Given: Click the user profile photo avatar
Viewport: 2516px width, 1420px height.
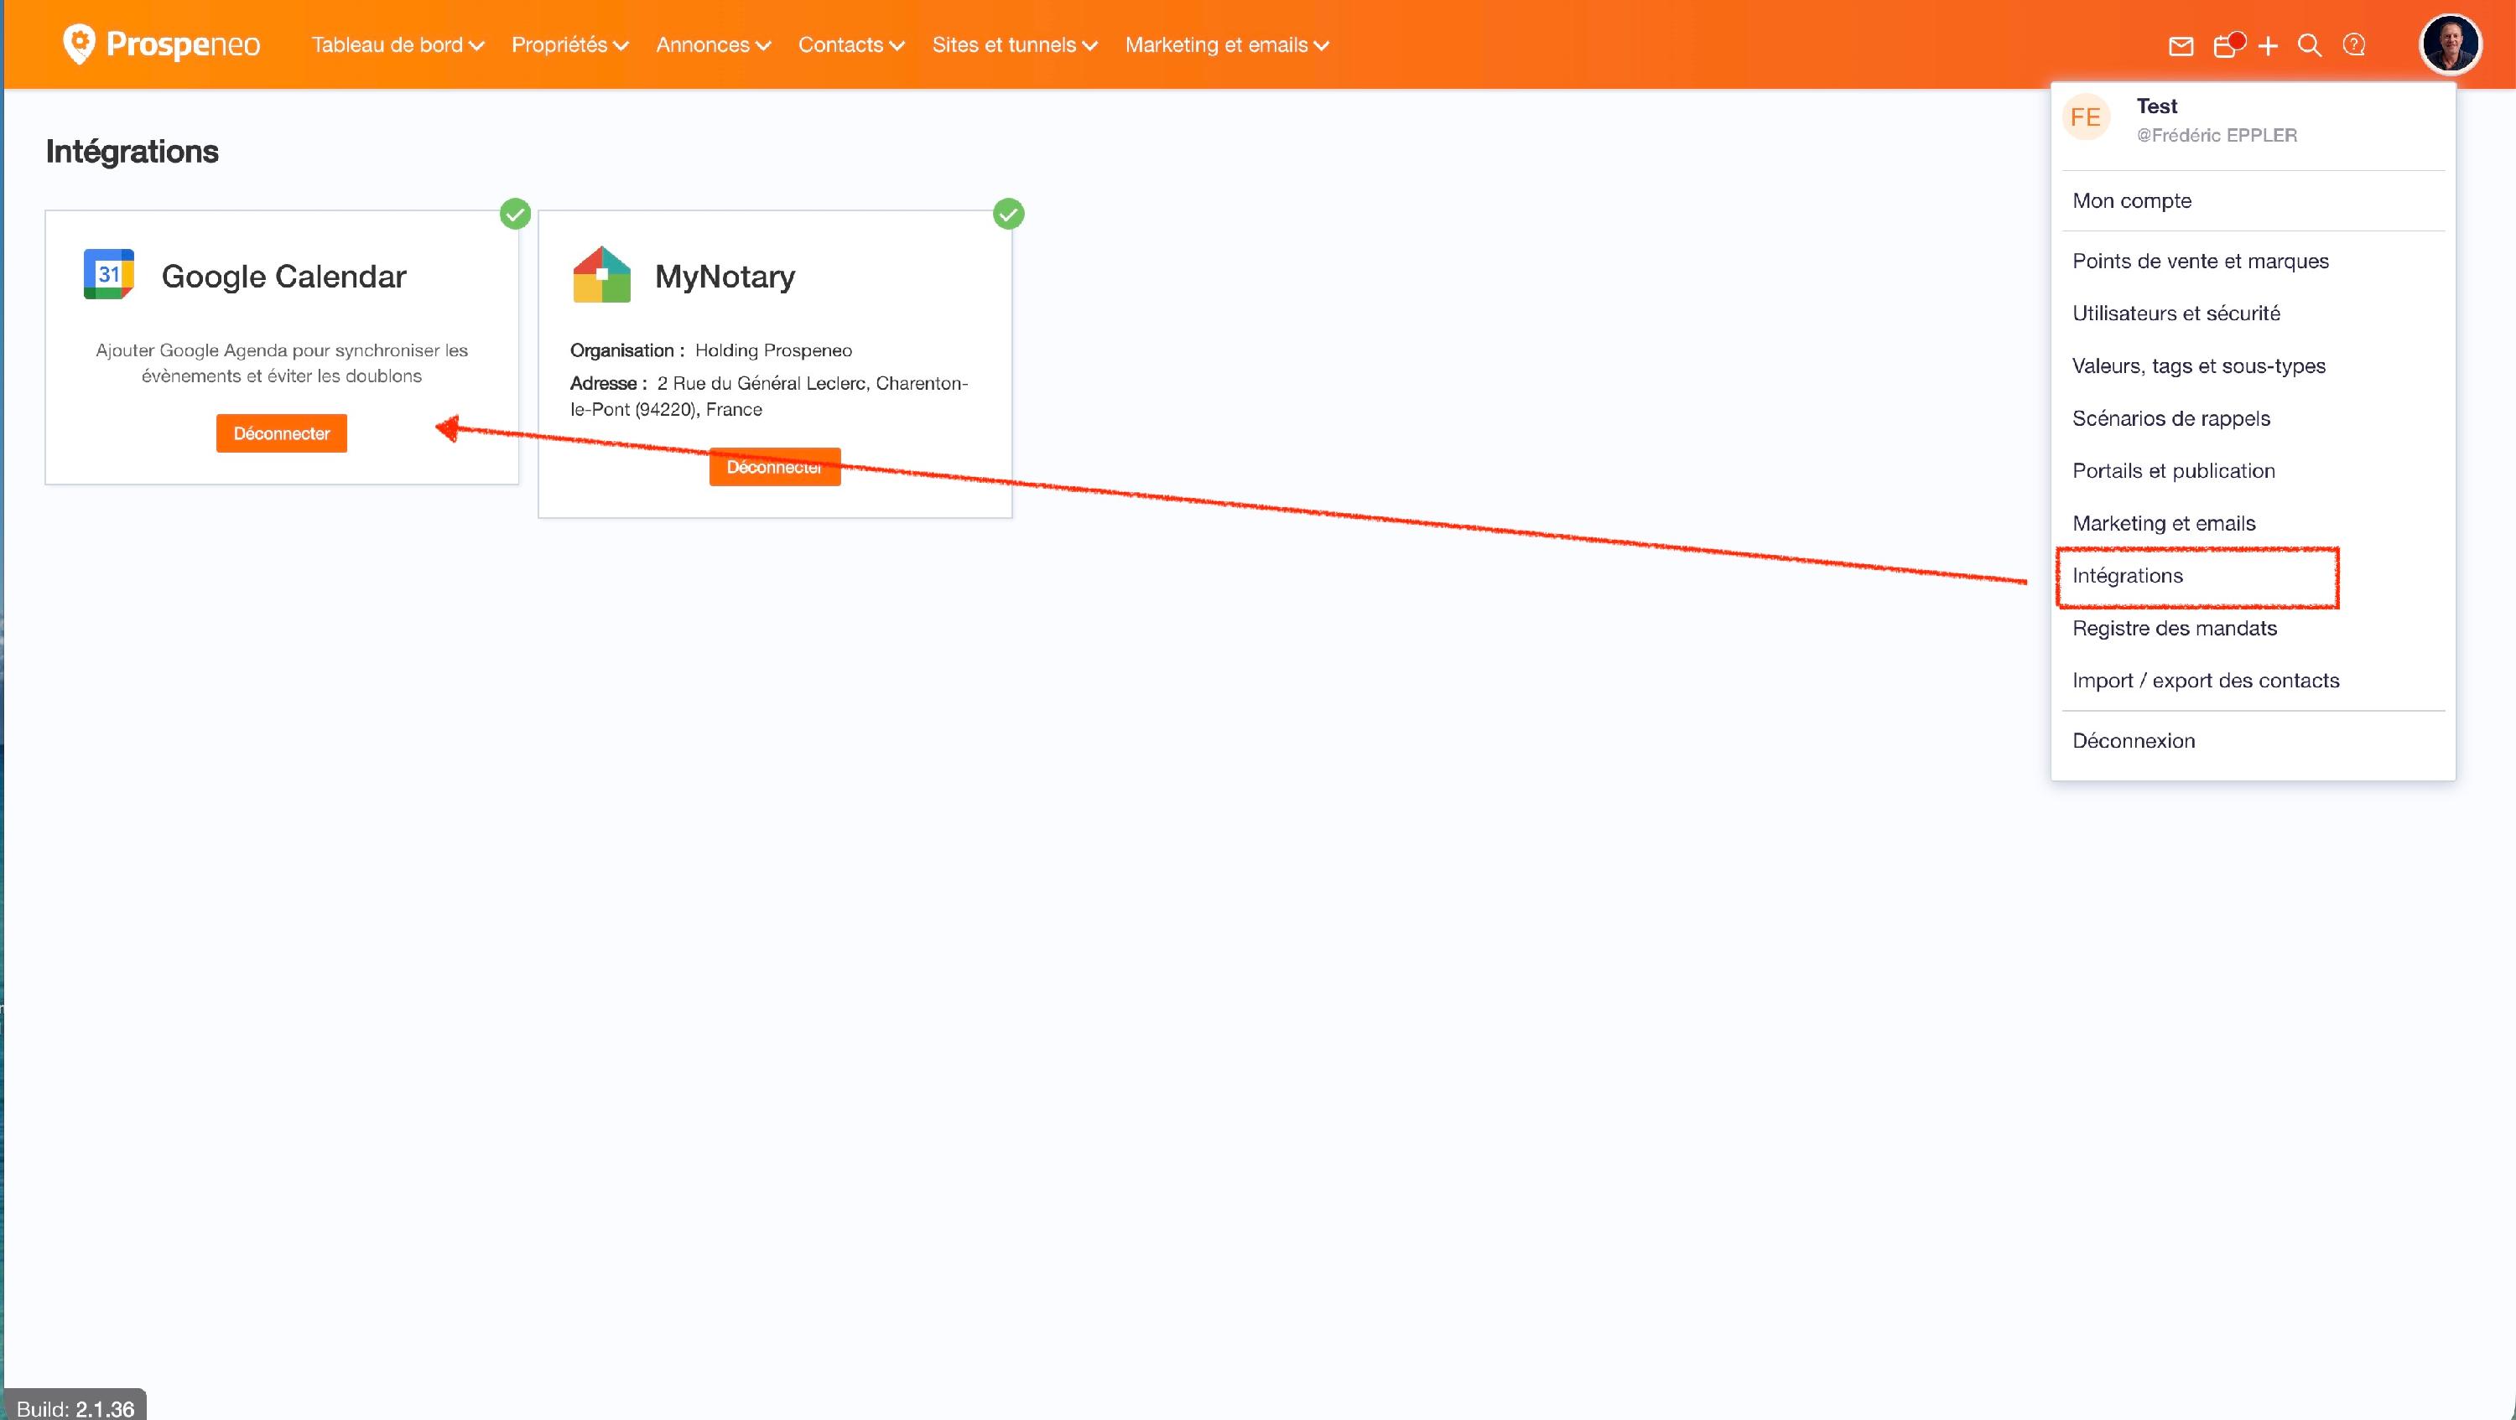Looking at the screenshot, I should pyautogui.click(x=2450, y=45).
